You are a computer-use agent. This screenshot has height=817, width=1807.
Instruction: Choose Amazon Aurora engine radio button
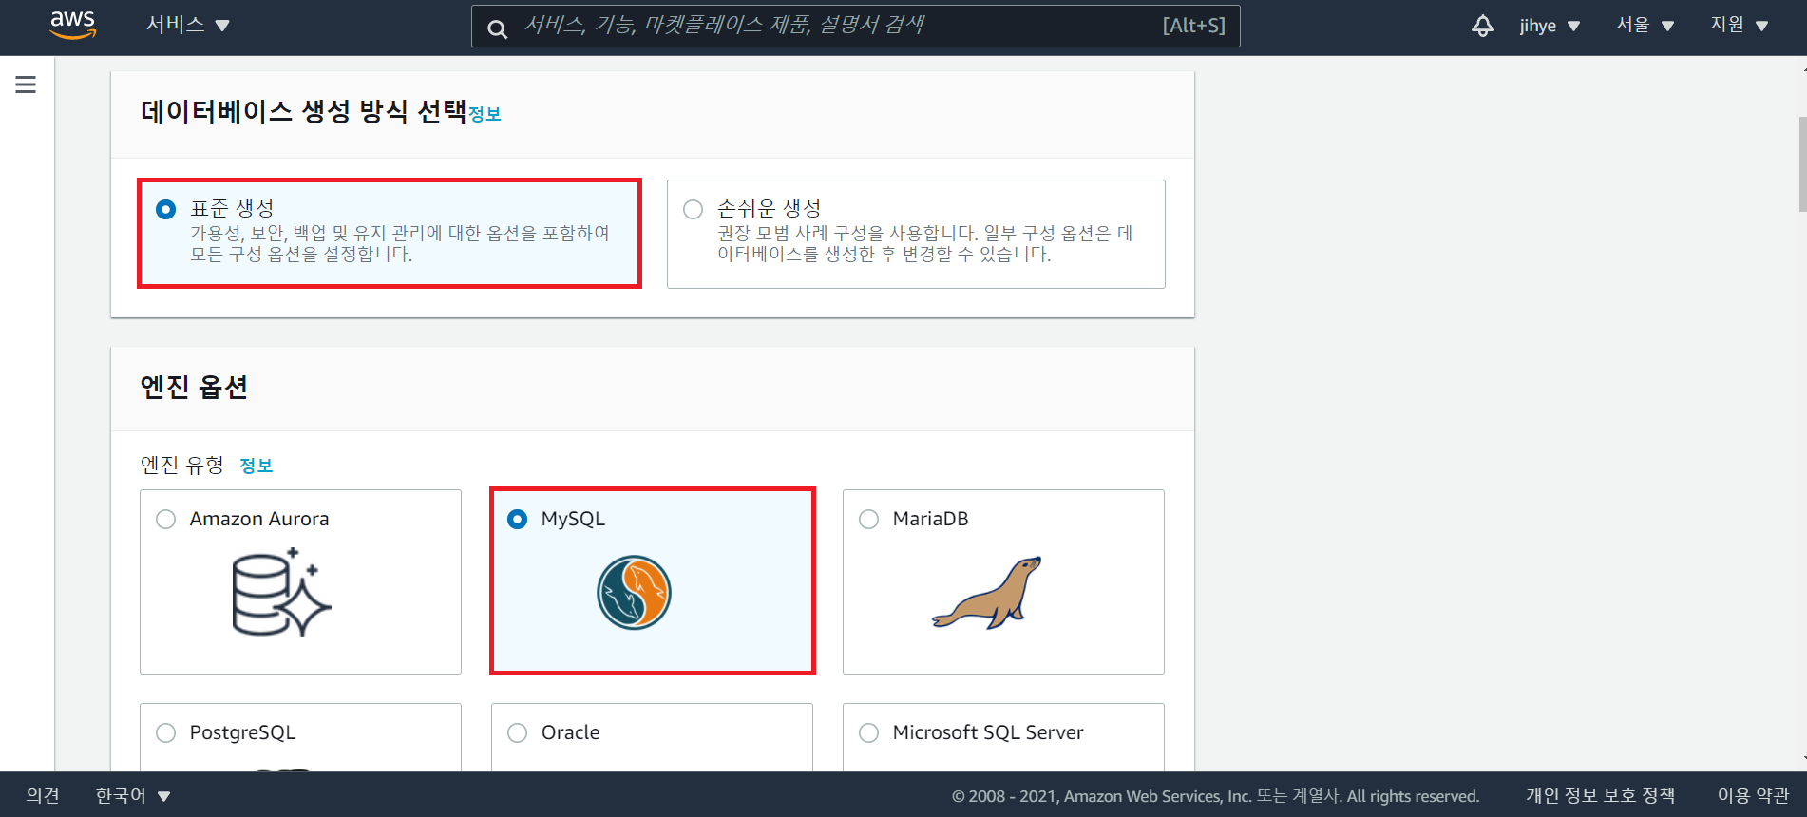point(166,519)
